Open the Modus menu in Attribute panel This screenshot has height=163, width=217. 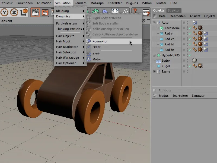click(x=164, y=96)
